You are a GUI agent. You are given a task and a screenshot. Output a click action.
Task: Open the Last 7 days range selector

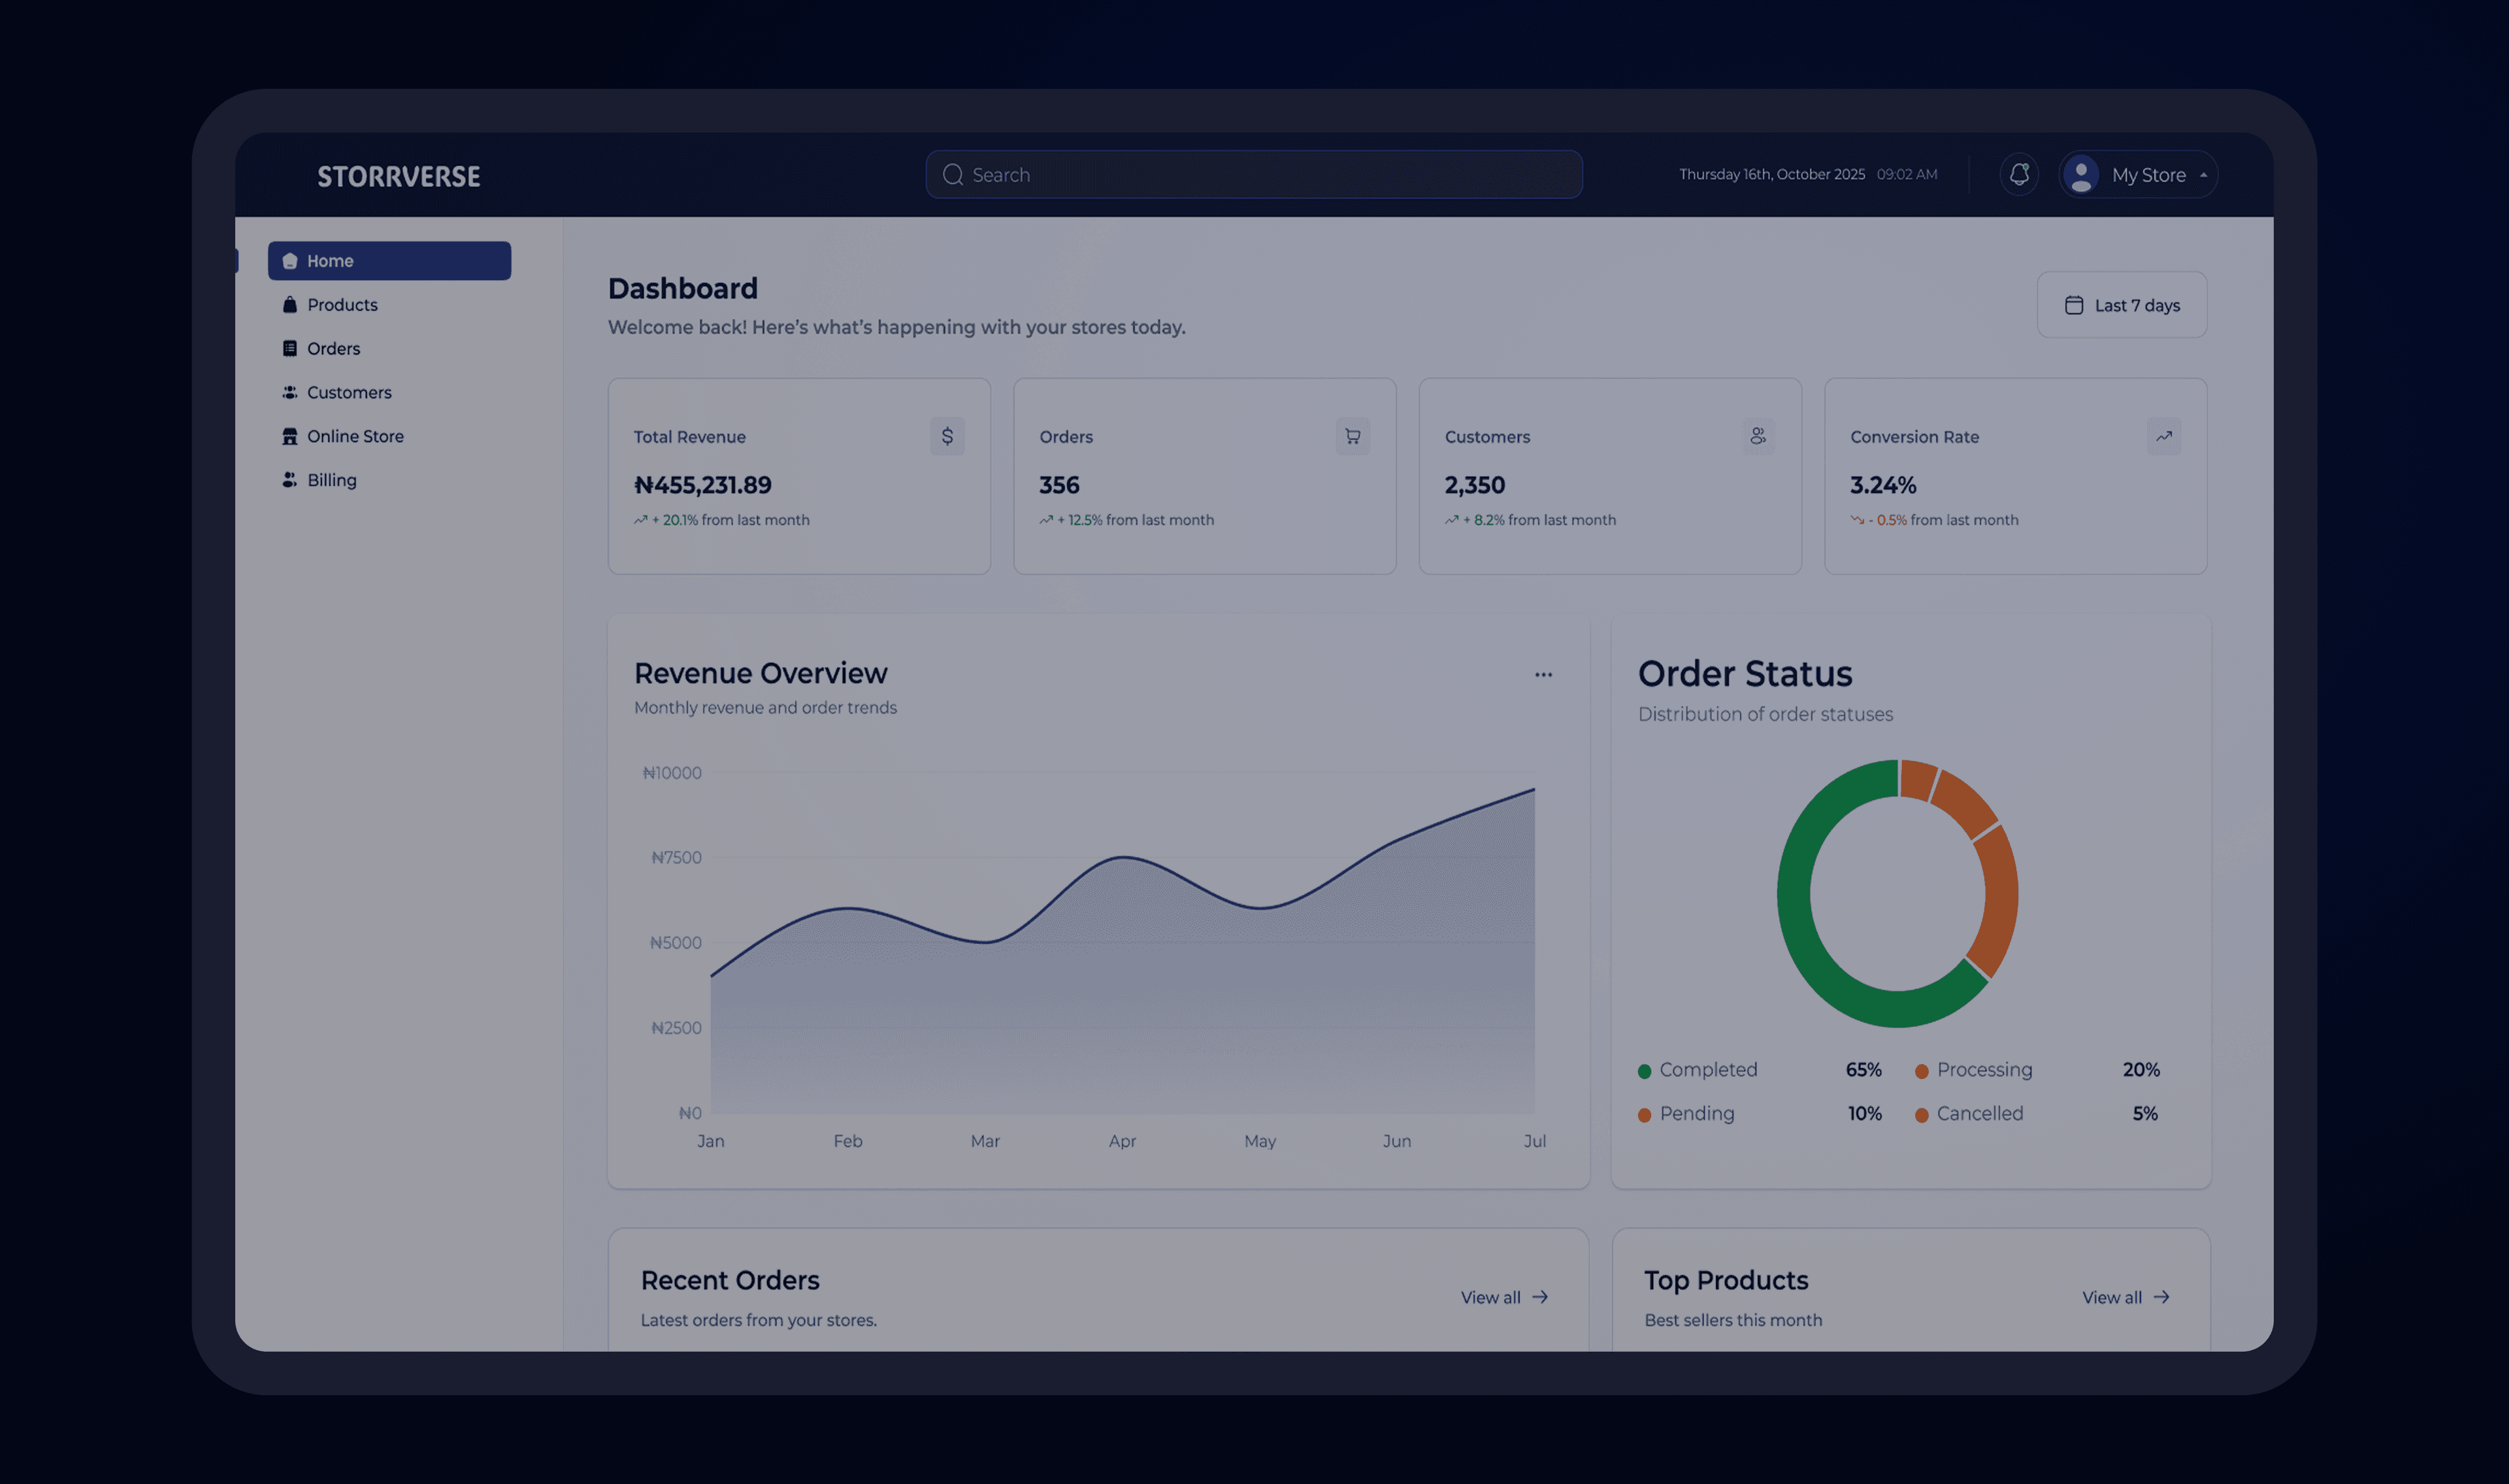point(2122,305)
